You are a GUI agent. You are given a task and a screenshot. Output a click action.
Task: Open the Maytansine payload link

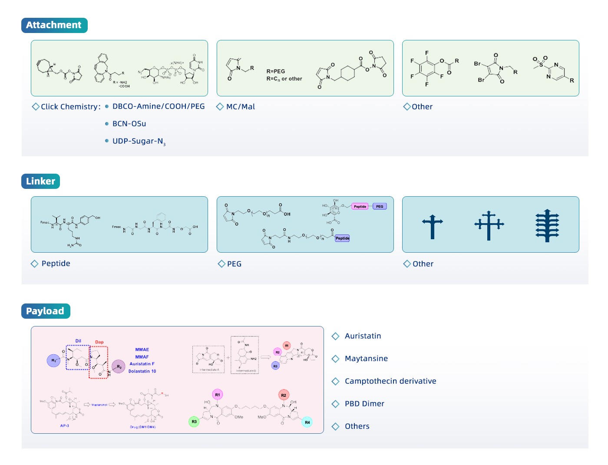point(366,359)
